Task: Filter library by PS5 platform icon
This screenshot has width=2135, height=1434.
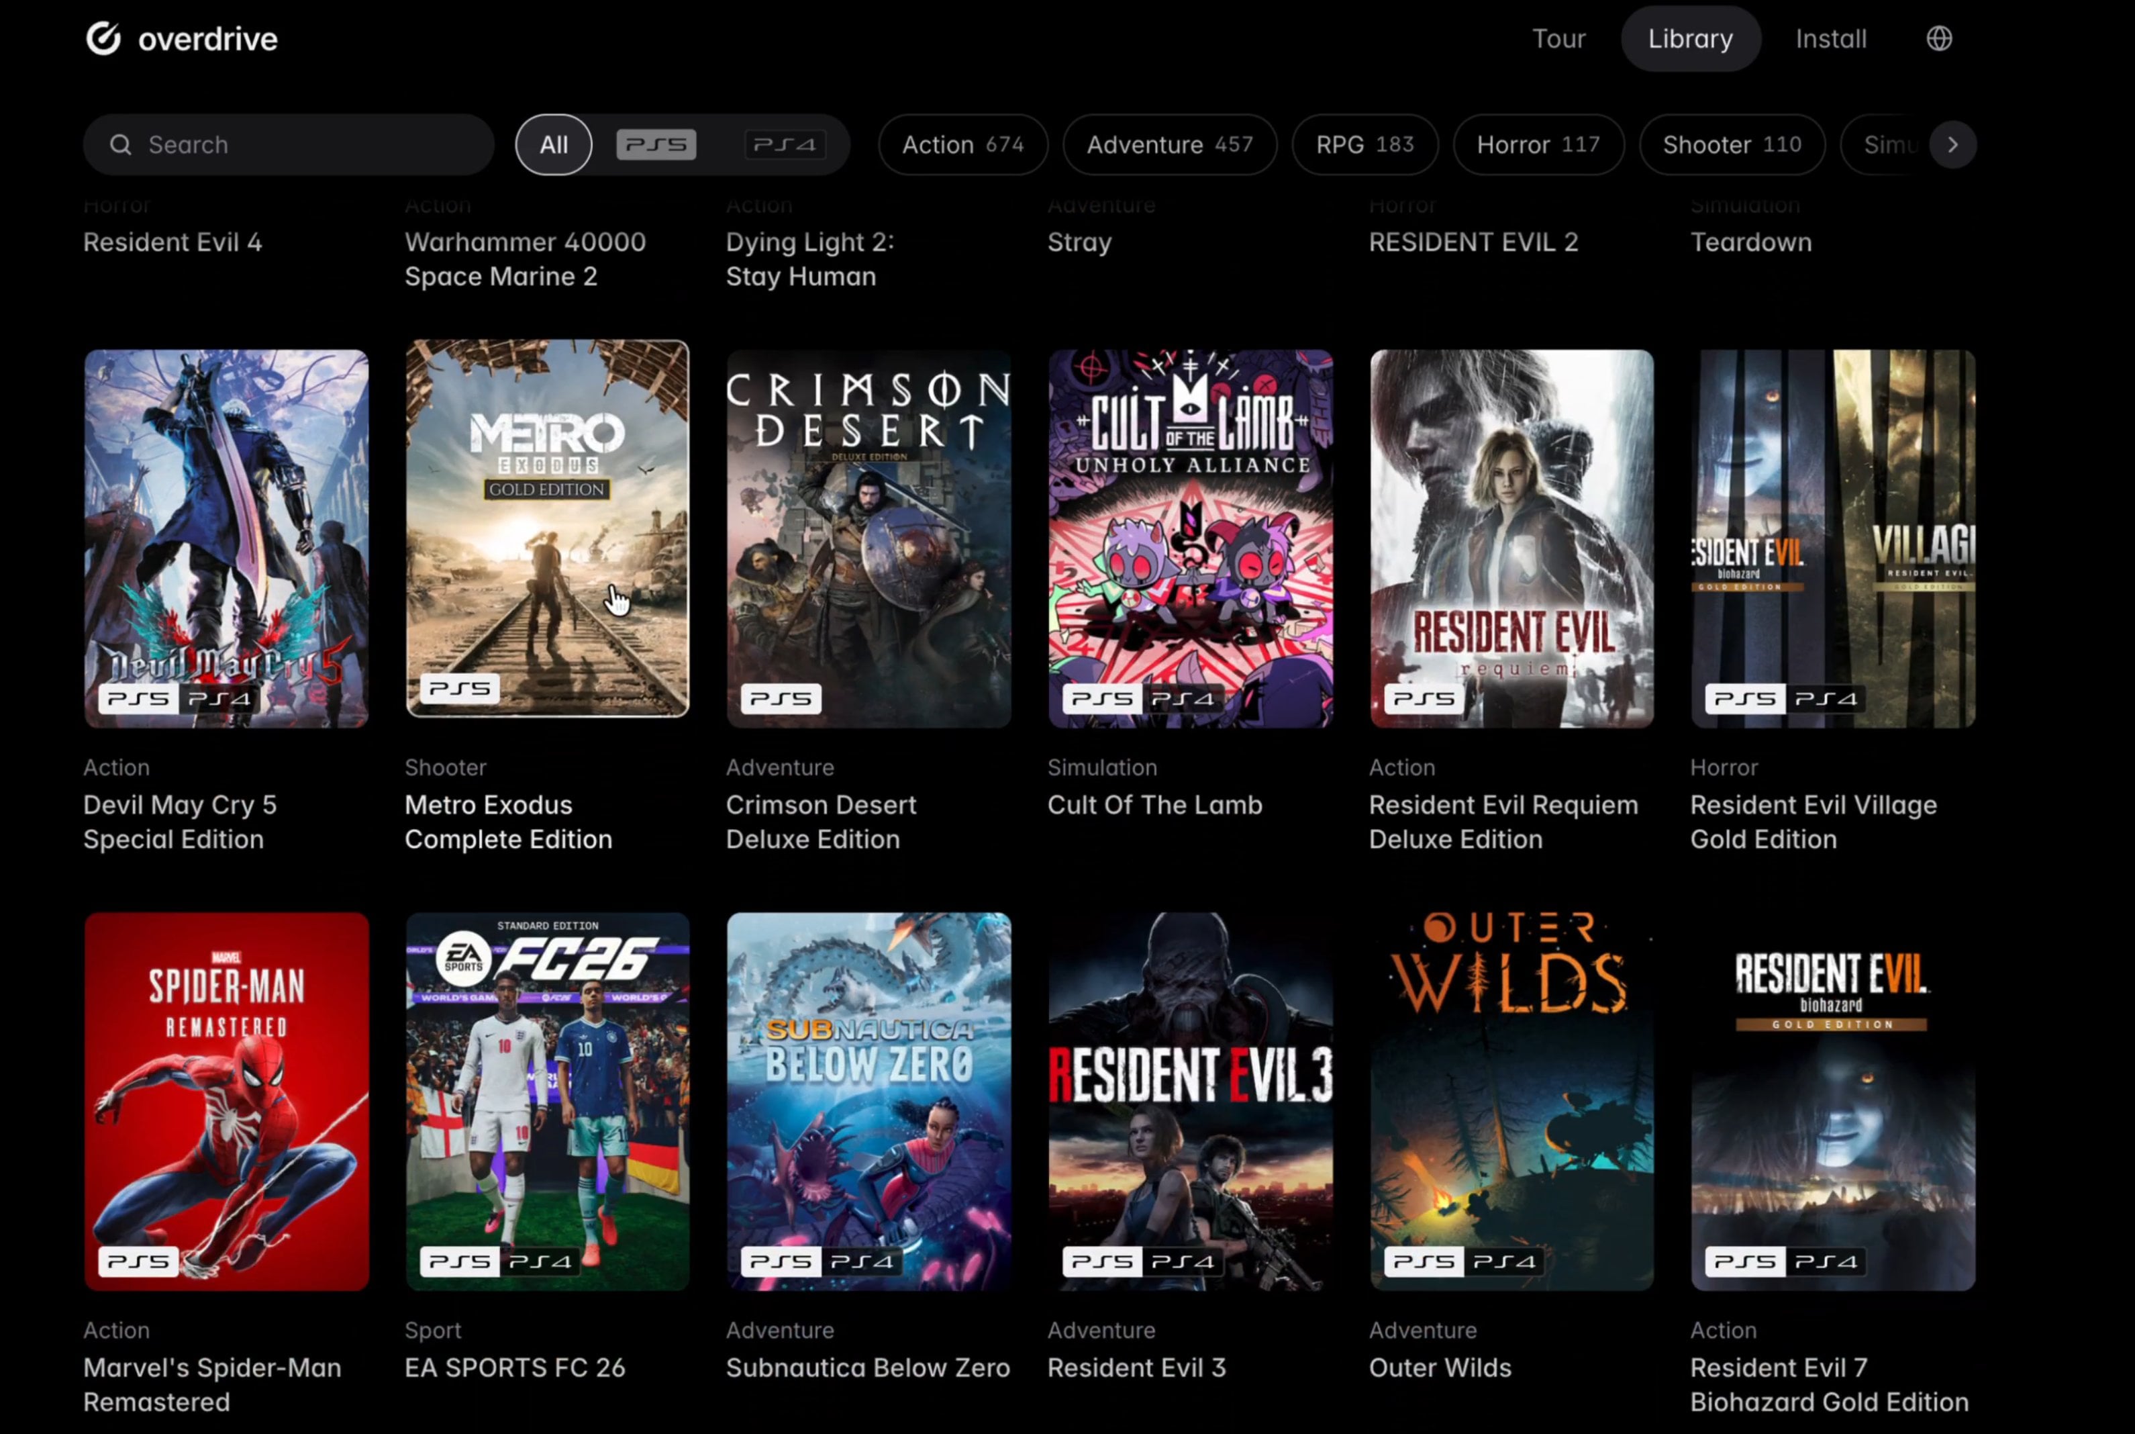Action: 656,144
